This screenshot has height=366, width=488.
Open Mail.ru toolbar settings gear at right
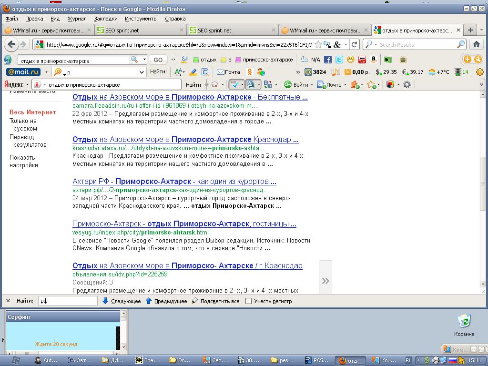pyautogui.click(x=479, y=72)
